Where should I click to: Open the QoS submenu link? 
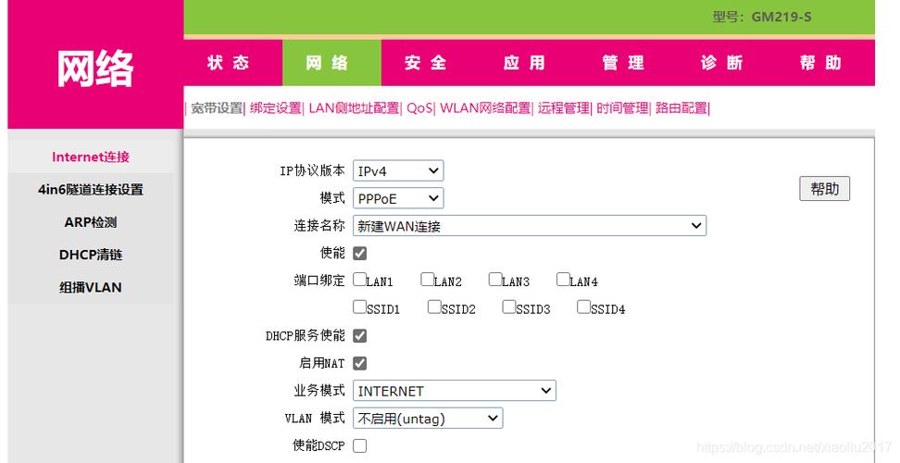pyautogui.click(x=419, y=107)
